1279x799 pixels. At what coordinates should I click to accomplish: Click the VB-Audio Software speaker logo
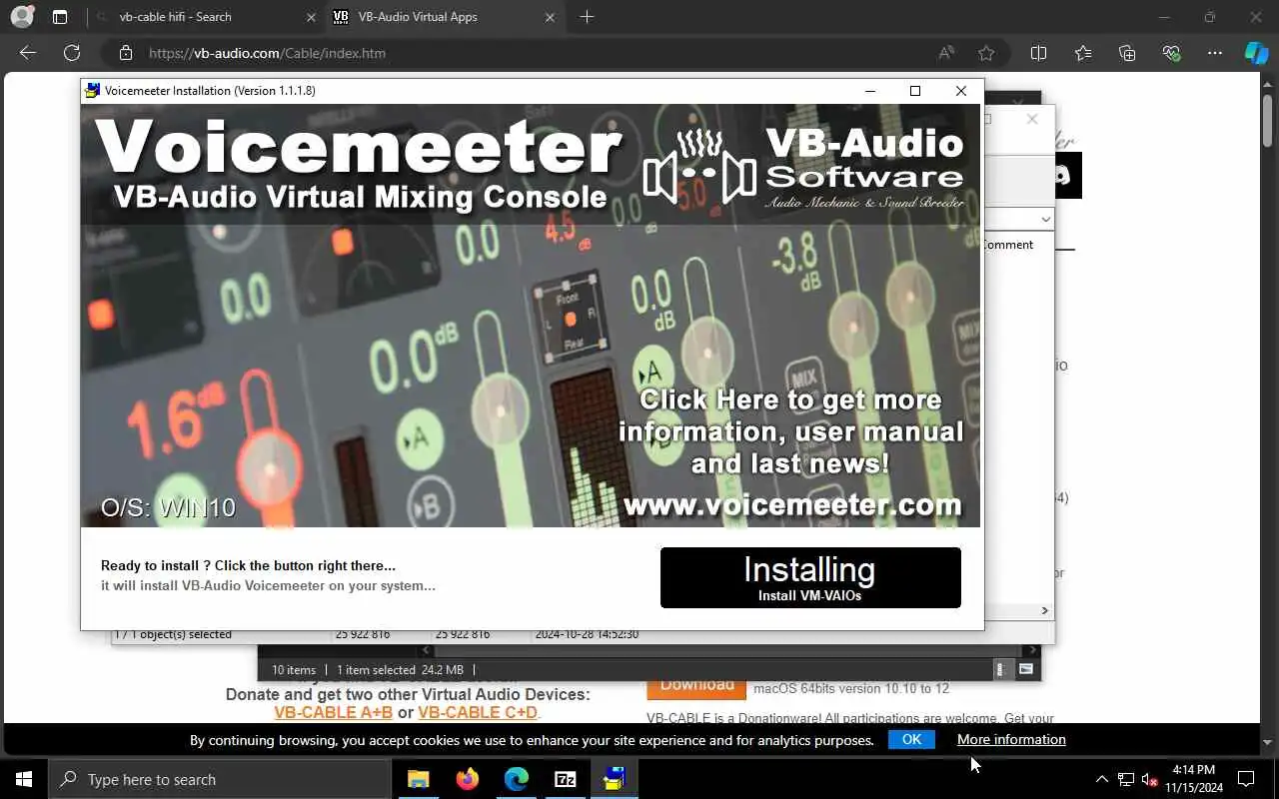(x=699, y=167)
